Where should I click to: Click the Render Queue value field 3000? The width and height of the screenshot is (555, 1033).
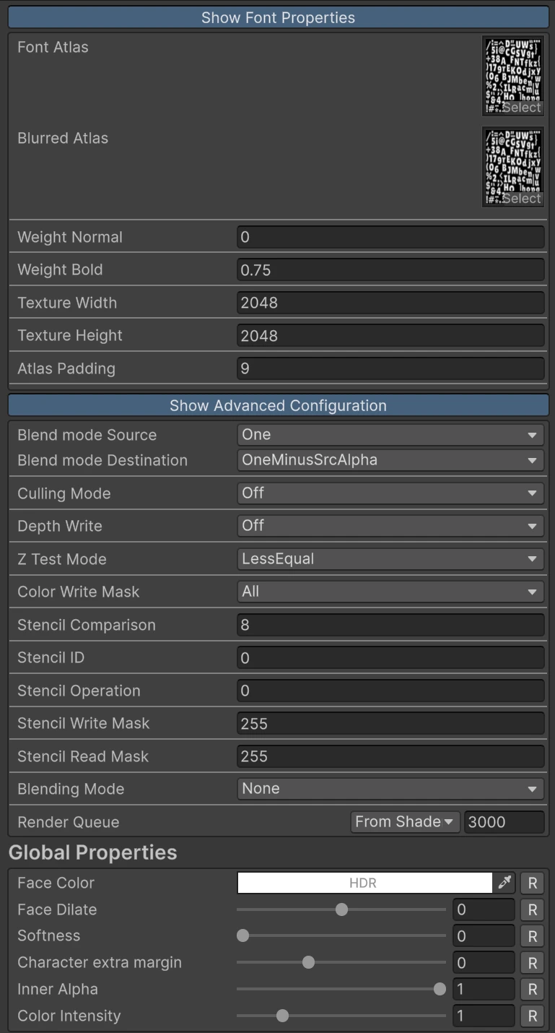504,822
